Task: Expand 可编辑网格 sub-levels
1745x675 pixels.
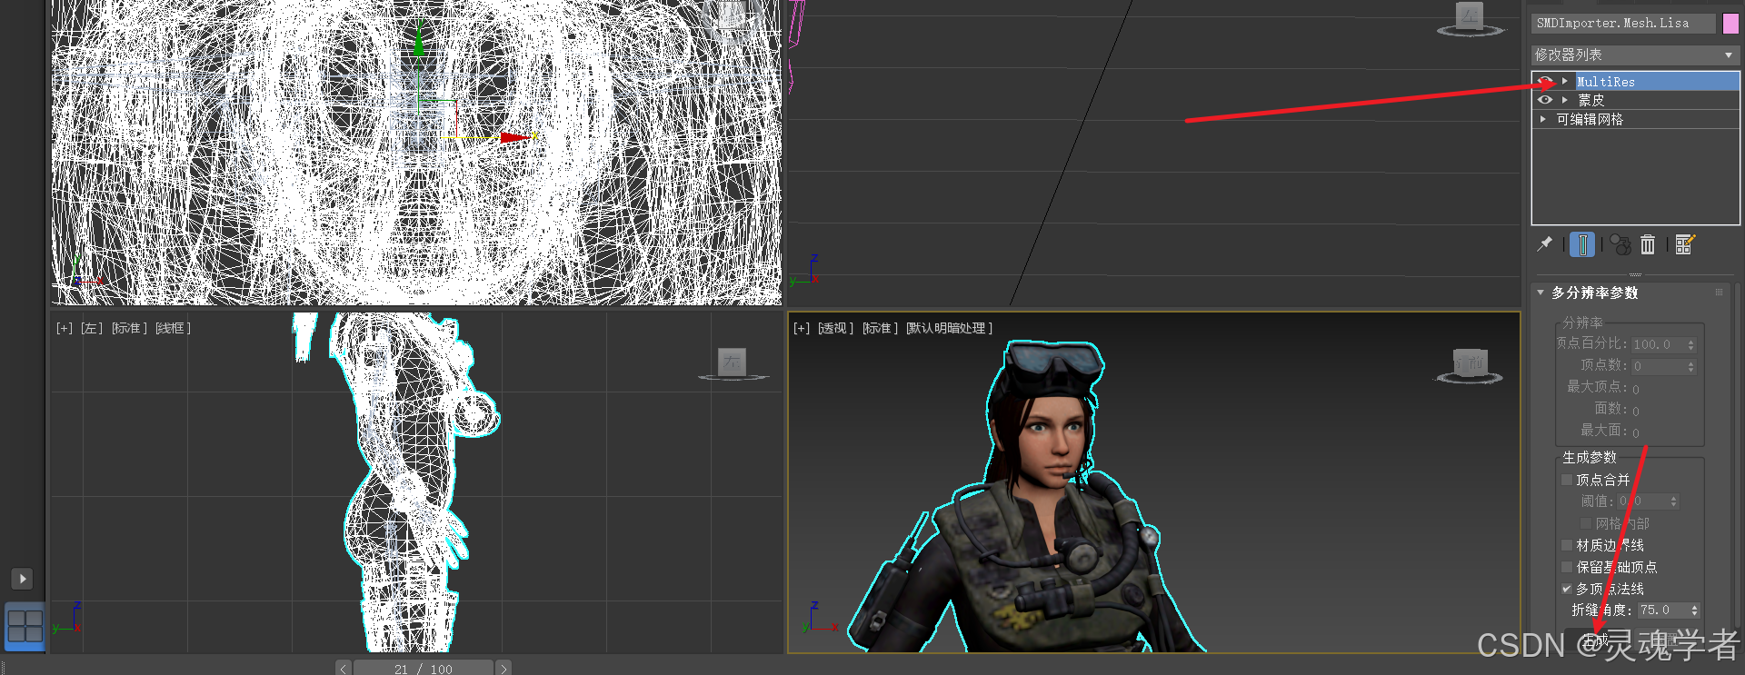Action: [1543, 119]
